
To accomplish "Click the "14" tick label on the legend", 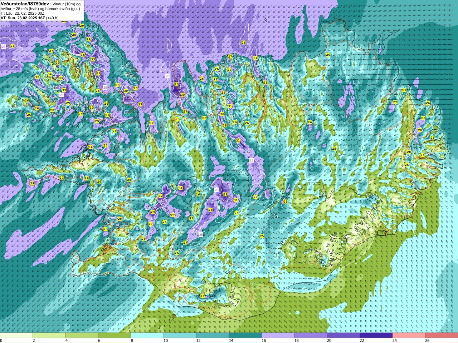I will coord(231,340).
